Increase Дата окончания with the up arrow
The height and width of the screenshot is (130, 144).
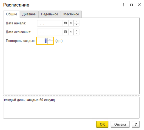tap(76, 30)
